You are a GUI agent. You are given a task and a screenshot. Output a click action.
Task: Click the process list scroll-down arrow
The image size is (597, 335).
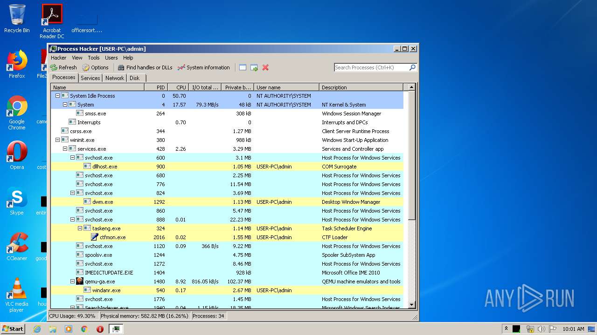coord(411,305)
